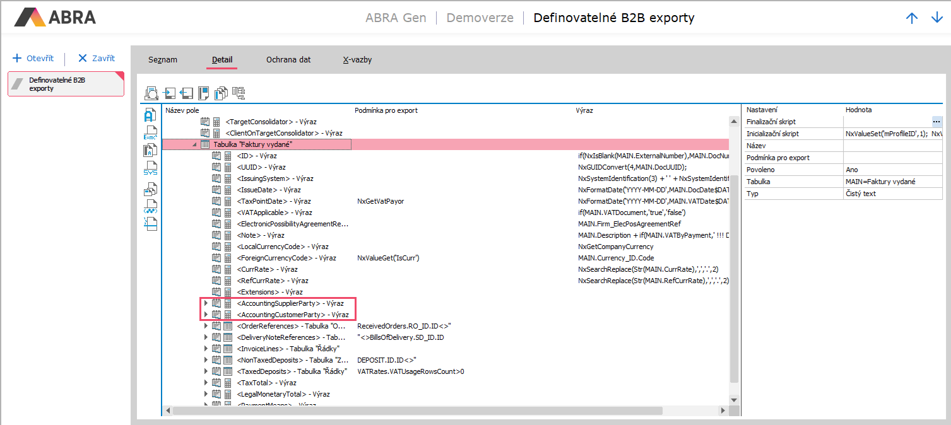Click the horizontal scrollbar below the tree
Image resolution: width=951 pixels, height=425 pixels.
pyautogui.click(x=418, y=410)
